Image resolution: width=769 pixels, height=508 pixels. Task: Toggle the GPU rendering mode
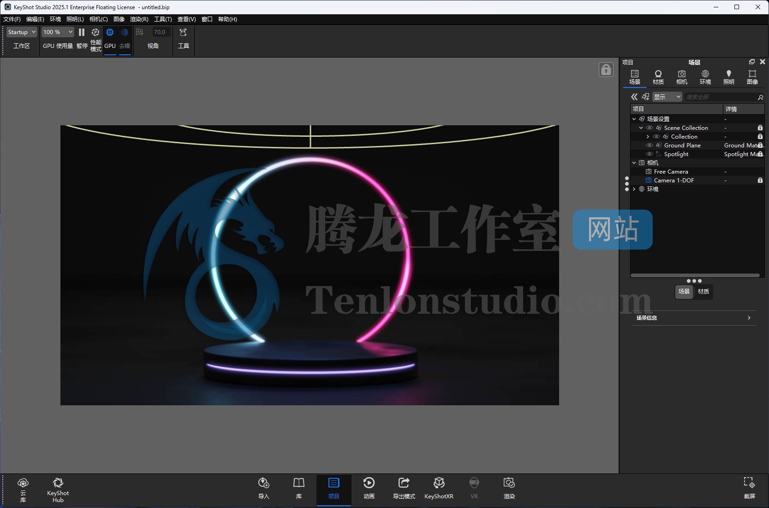click(x=110, y=32)
